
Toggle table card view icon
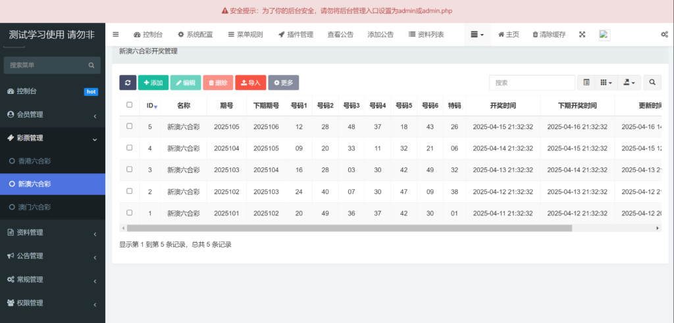pyautogui.click(x=586, y=82)
